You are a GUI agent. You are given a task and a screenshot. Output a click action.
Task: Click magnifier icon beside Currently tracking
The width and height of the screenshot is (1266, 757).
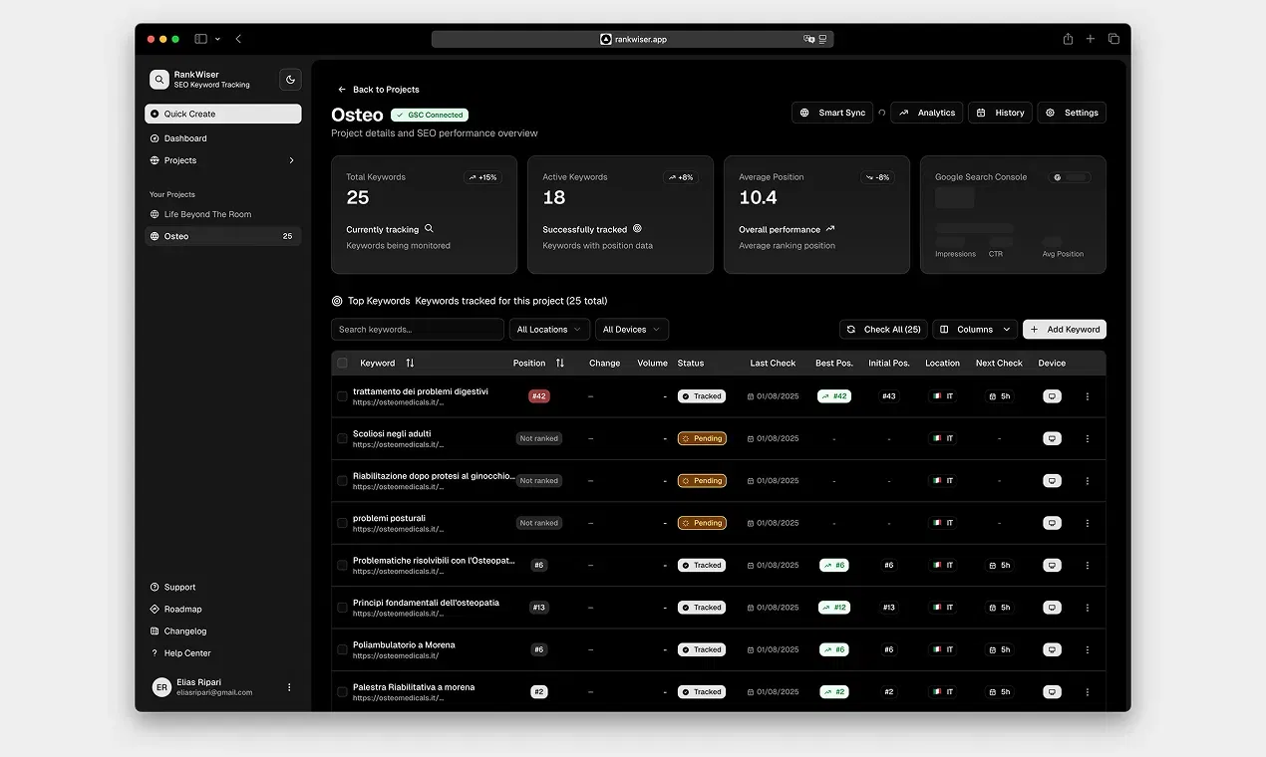pos(430,228)
